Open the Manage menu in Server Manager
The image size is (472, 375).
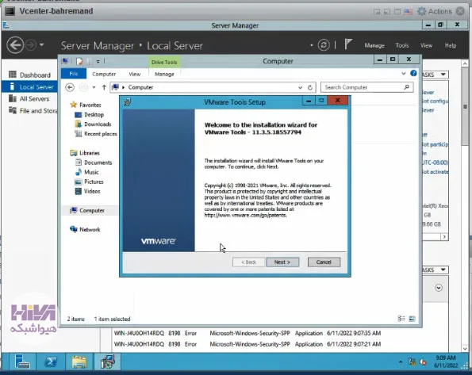(x=374, y=45)
